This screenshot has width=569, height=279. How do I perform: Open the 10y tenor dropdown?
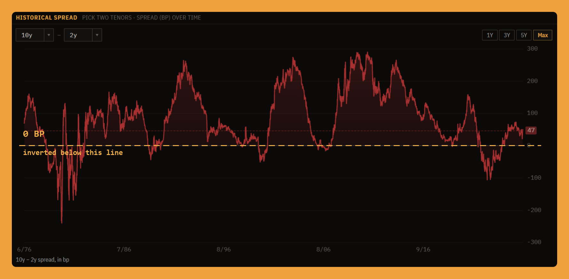pyautogui.click(x=35, y=35)
